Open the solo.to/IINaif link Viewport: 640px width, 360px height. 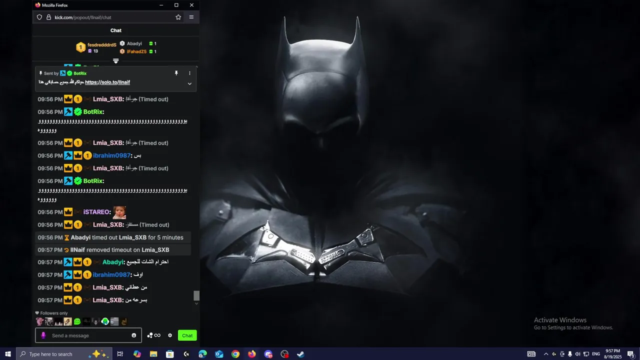point(107,82)
